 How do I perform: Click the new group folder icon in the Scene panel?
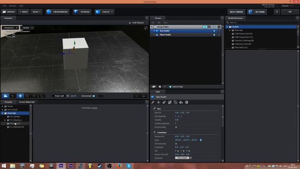154,87
